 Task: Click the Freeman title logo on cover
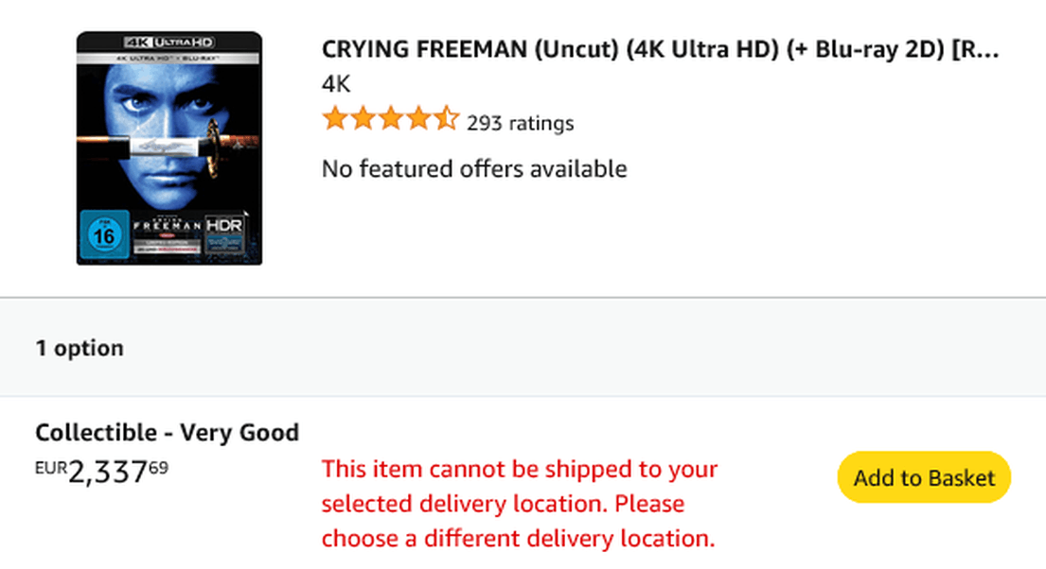click(167, 225)
